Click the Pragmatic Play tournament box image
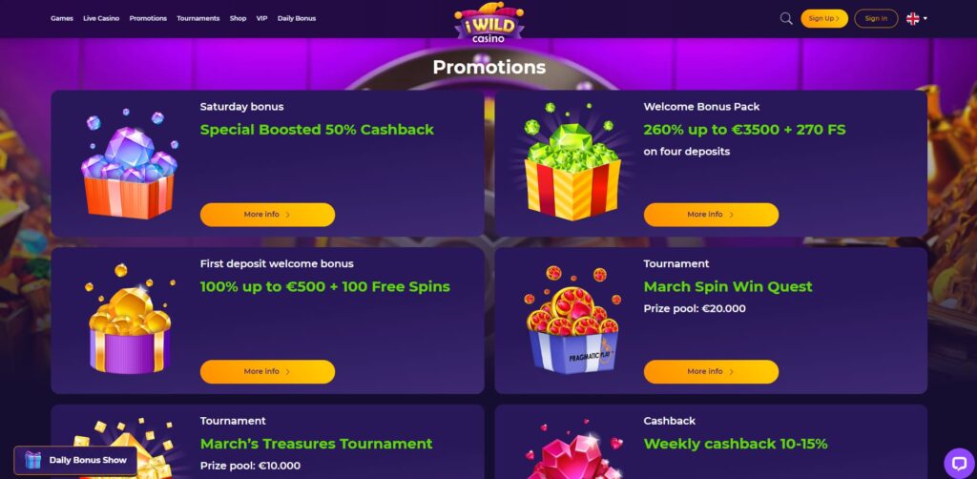 572,321
